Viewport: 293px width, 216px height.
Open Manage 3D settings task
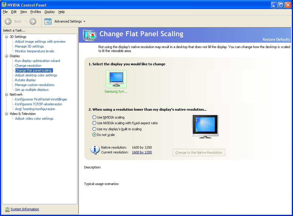[29, 46]
